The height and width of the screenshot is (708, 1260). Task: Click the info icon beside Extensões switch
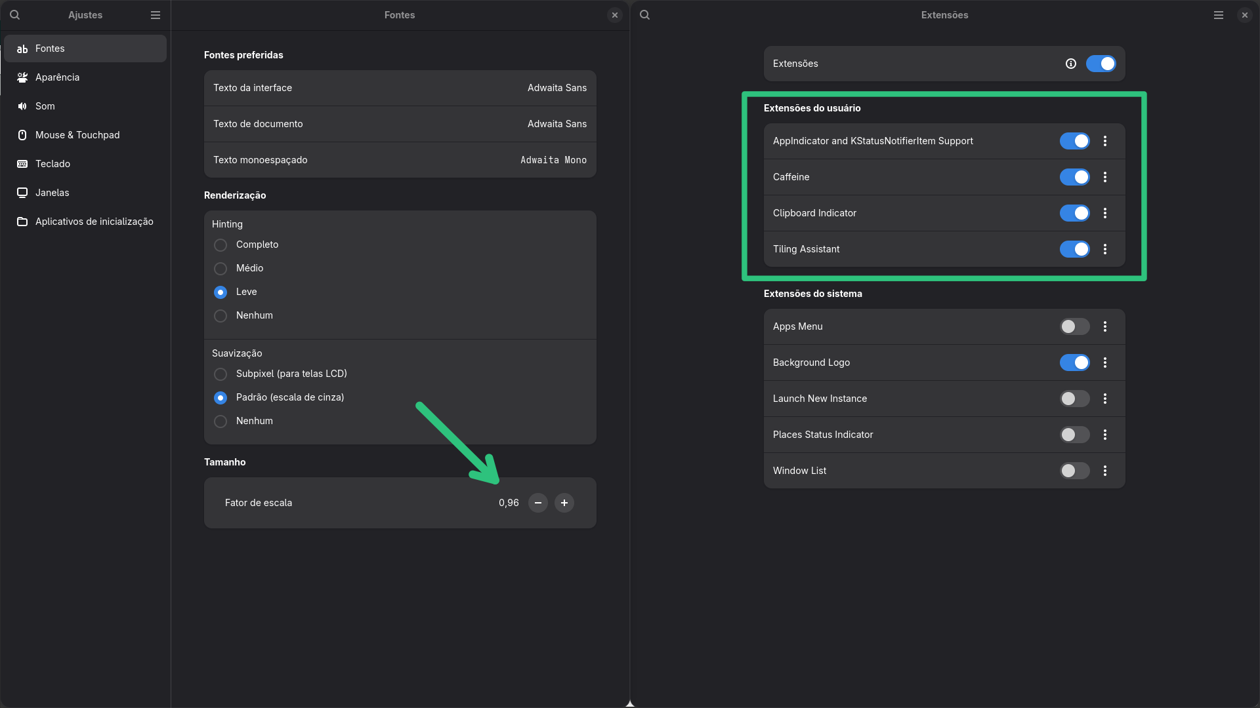click(x=1071, y=64)
